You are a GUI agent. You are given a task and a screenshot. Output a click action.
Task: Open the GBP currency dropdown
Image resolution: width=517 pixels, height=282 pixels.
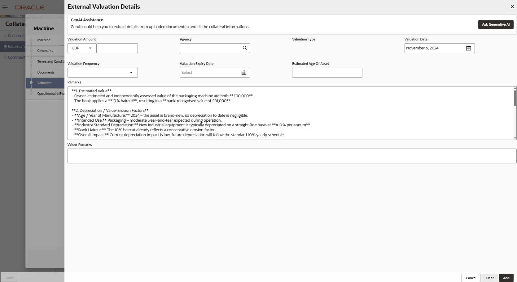click(x=82, y=48)
